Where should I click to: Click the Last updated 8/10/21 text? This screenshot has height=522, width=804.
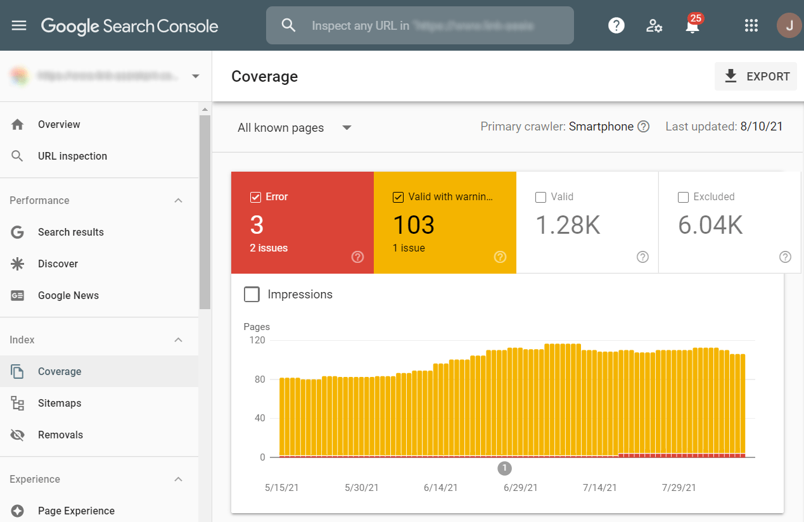(724, 127)
